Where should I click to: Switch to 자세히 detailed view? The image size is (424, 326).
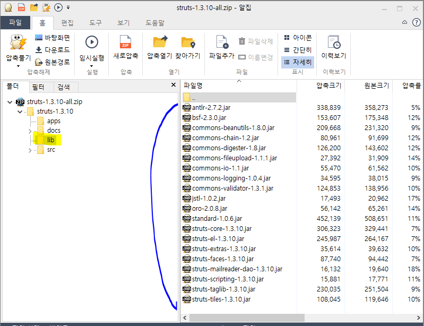point(298,62)
